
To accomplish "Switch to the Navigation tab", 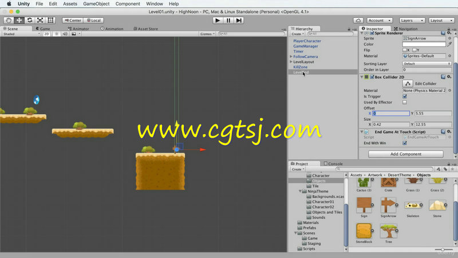I will 406,29.
